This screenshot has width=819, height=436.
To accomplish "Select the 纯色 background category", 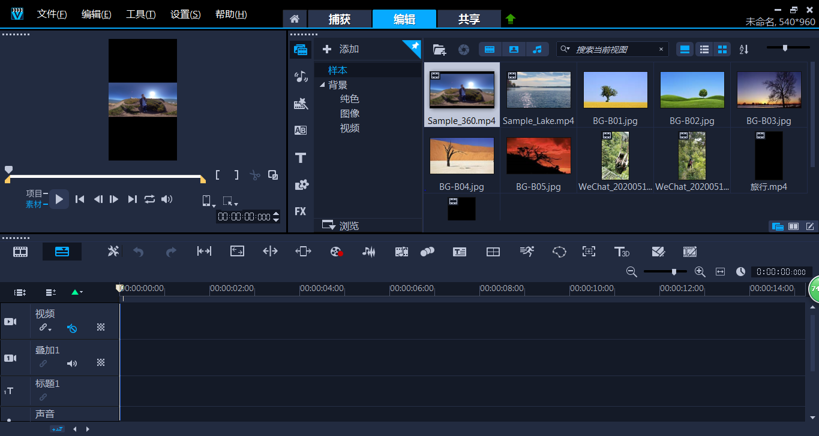I will point(350,99).
